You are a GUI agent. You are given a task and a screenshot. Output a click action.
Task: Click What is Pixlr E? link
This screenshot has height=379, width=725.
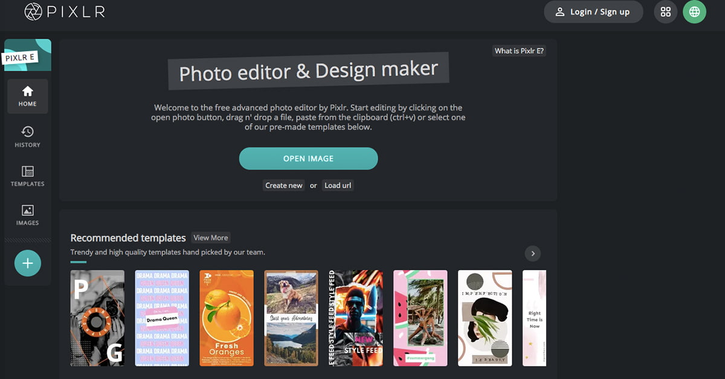tap(520, 51)
